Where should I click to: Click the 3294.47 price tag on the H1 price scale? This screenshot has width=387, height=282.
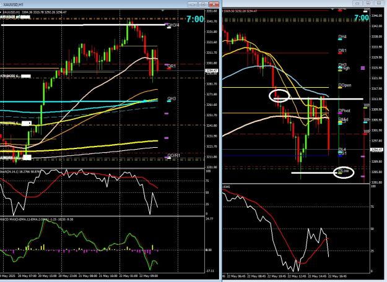point(212,70)
